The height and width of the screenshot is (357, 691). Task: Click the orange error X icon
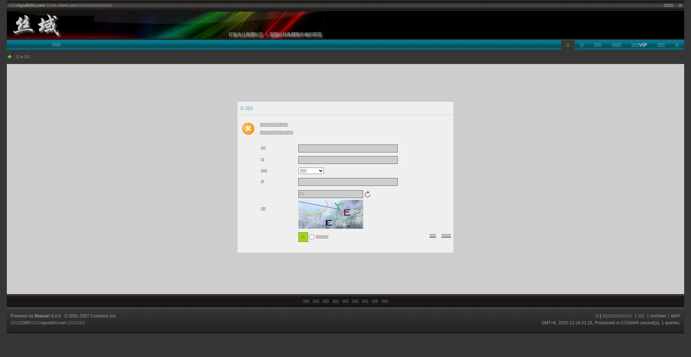coord(248,129)
